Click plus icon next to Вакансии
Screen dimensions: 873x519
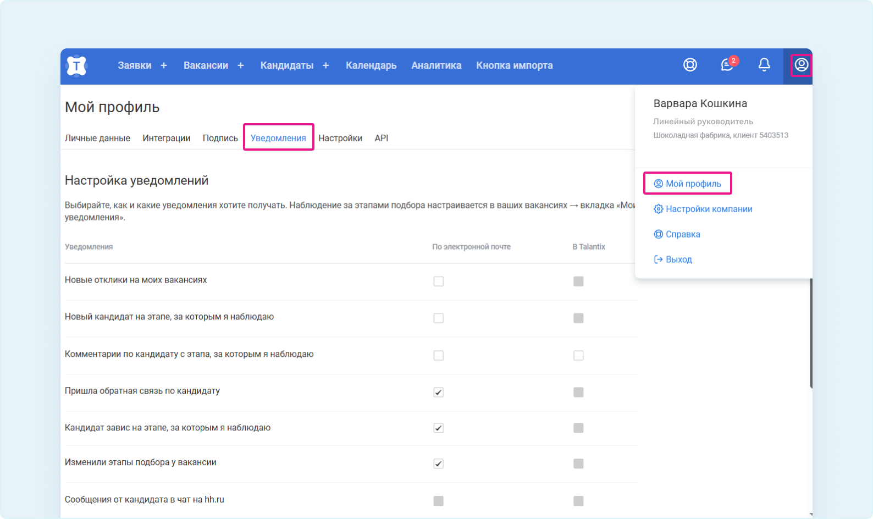pos(241,65)
